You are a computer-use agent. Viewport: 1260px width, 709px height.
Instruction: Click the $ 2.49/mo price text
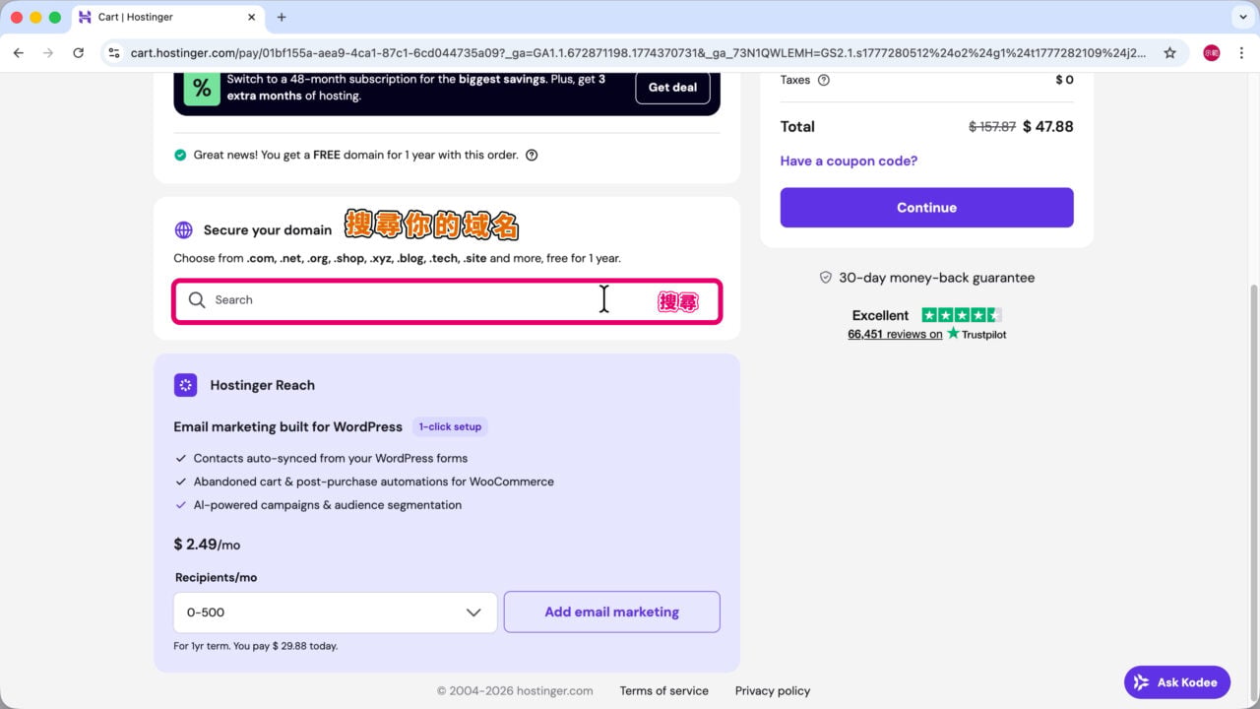click(207, 545)
